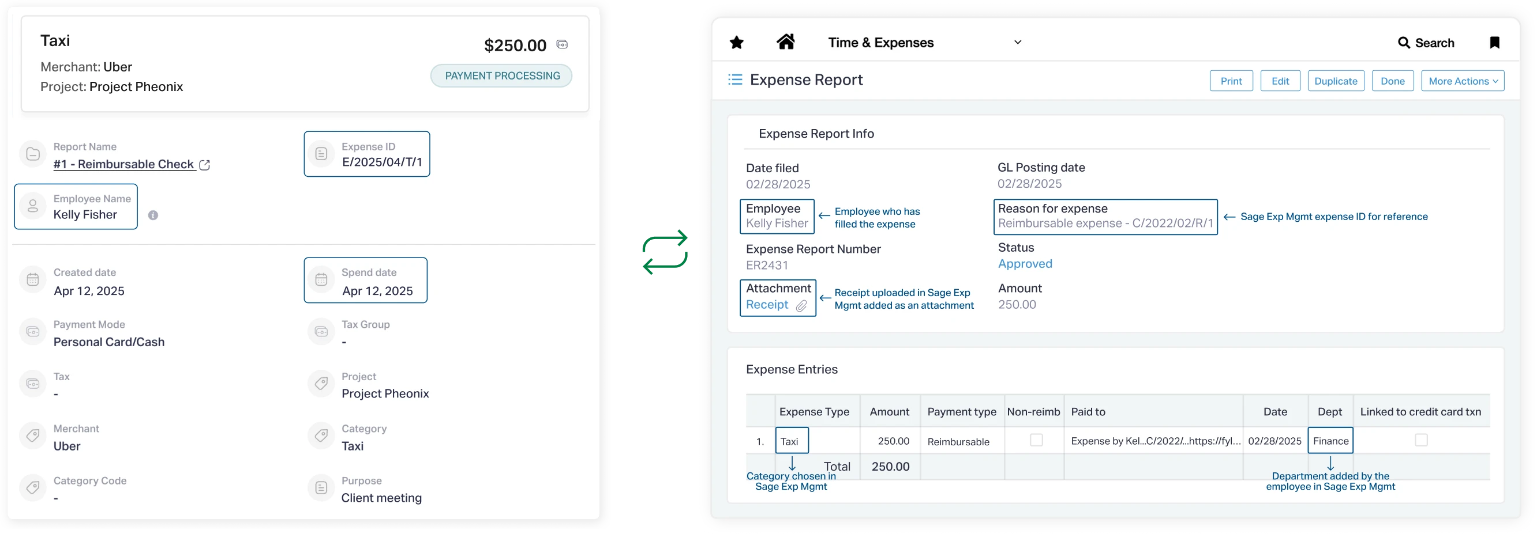Screen dimensions: 1537x534
Task: Check the Linked to credit card txn checkbox
Action: pyautogui.click(x=1421, y=441)
